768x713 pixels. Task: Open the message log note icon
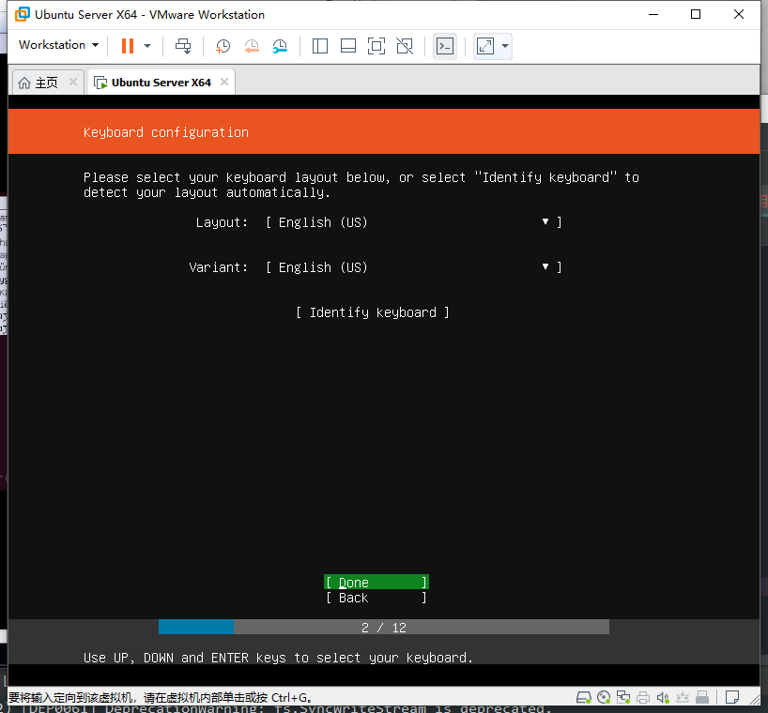pyautogui.click(x=732, y=697)
